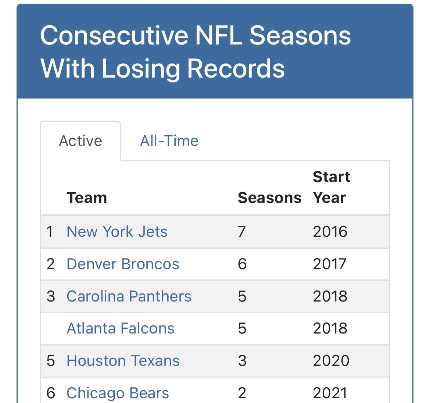The image size is (430, 403).
Task: Click the Carolina Panthers link
Action: point(129,296)
